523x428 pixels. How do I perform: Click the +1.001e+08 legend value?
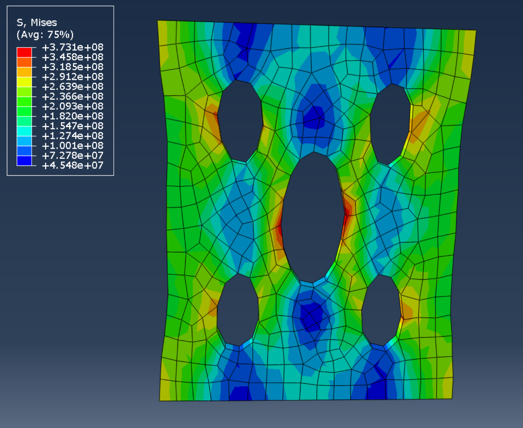[73, 146]
